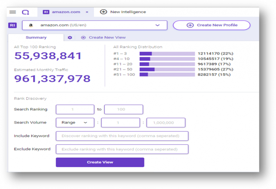The width and height of the screenshot is (276, 189).
Task: Click the Search Volume label
Action: tap(30, 123)
